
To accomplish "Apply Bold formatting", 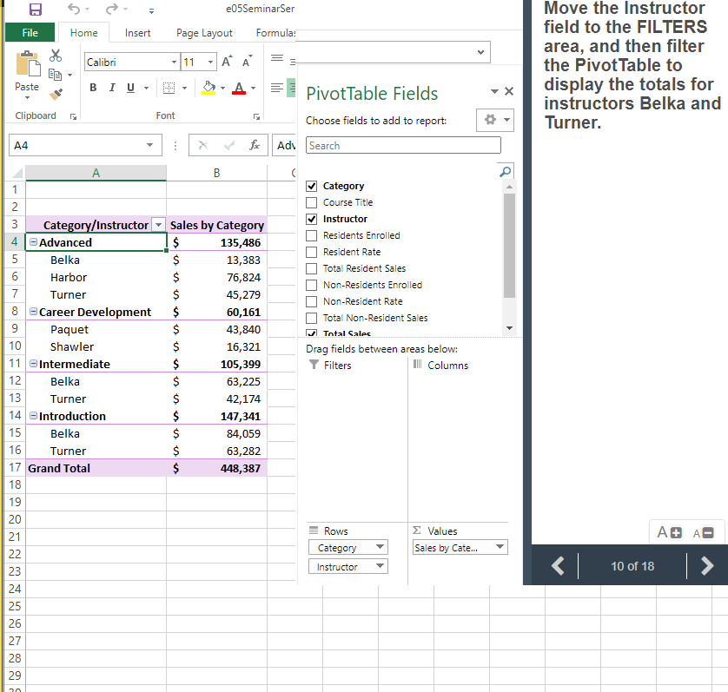I will tap(93, 89).
